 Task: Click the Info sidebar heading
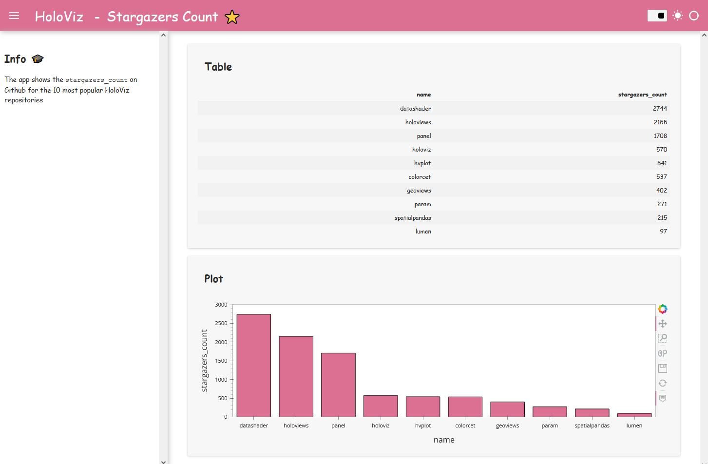[x=15, y=59]
